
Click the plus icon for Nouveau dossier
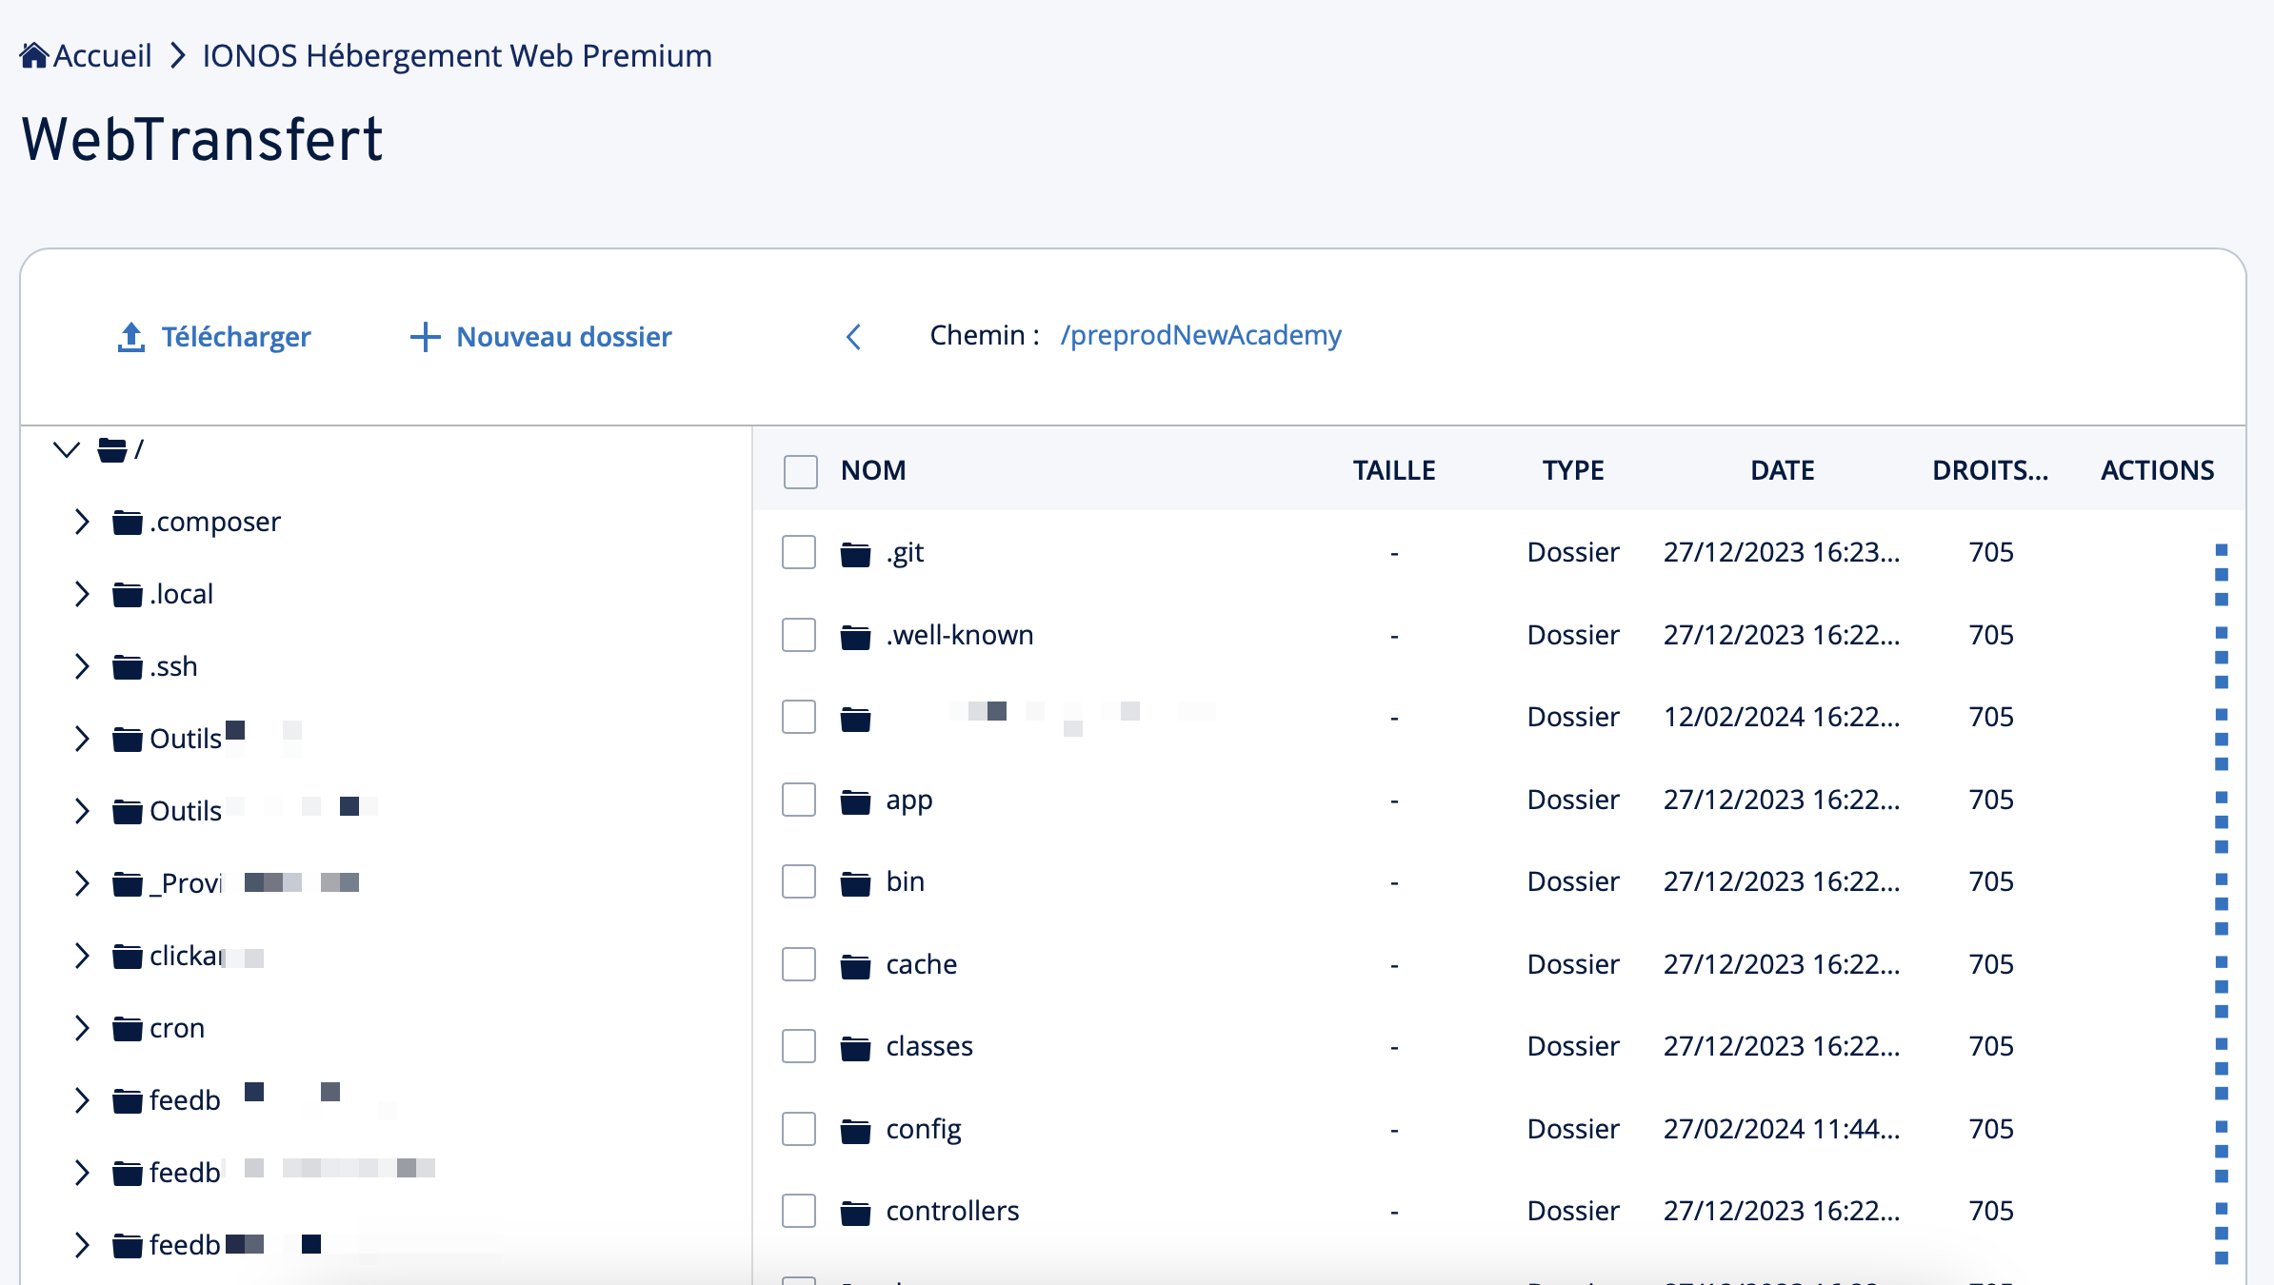(425, 337)
